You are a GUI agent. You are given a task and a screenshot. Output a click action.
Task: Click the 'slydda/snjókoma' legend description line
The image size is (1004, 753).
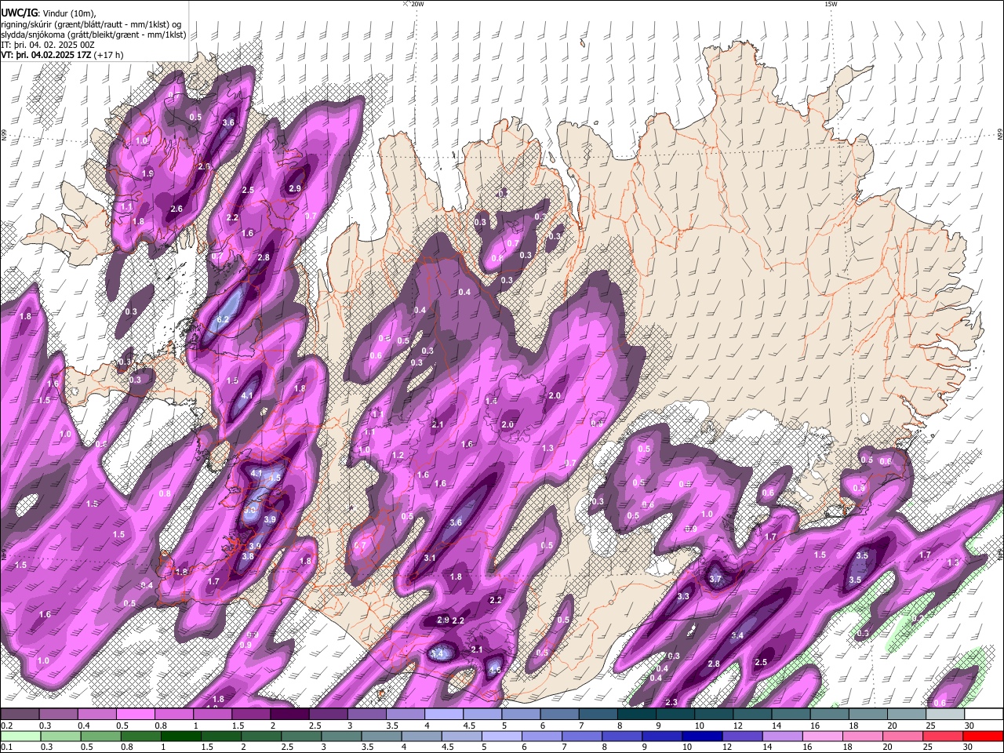(93, 35)
